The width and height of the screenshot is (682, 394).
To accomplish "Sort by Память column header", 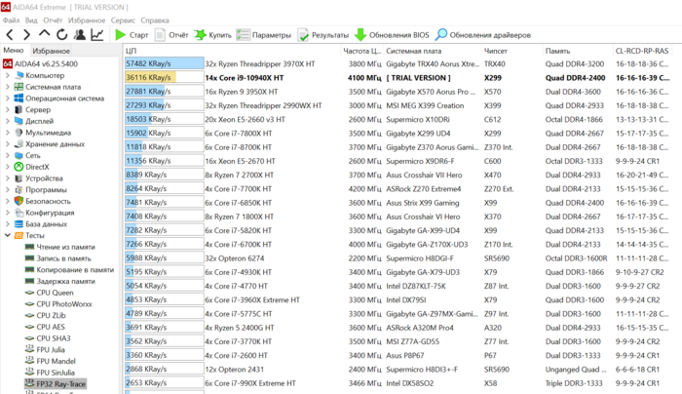I will (x=577, y=51).
